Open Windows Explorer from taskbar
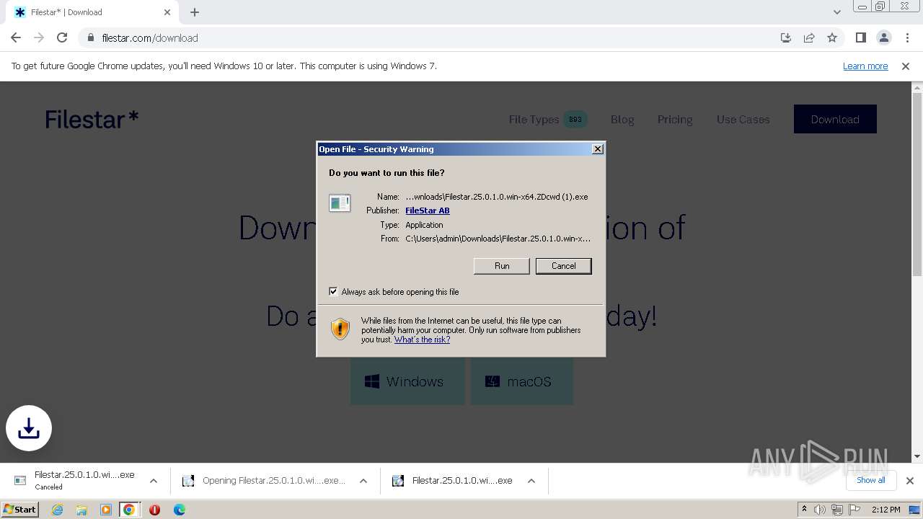This screenshot has height=519, width=923. tap(81, 510)
